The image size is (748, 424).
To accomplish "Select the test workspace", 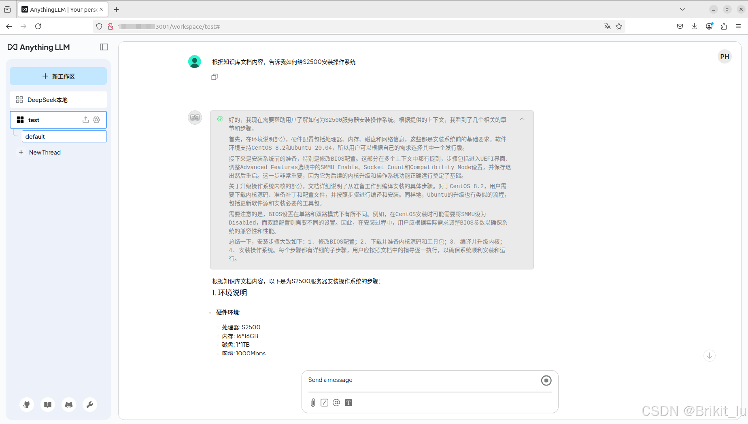I will tap(58, 120).
